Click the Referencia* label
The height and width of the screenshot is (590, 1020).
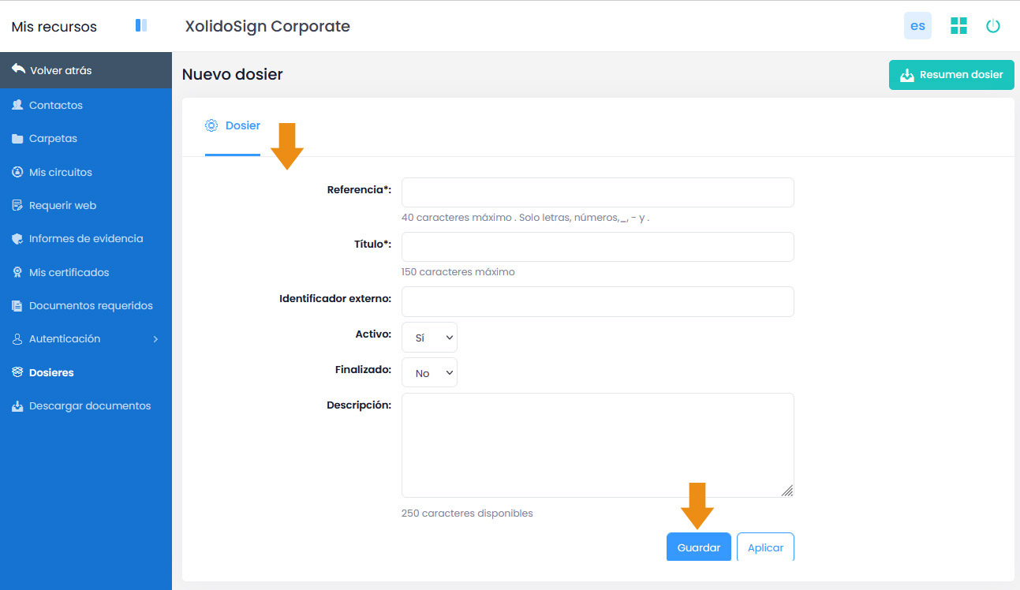pyautogui.click(x=359, y=190)
